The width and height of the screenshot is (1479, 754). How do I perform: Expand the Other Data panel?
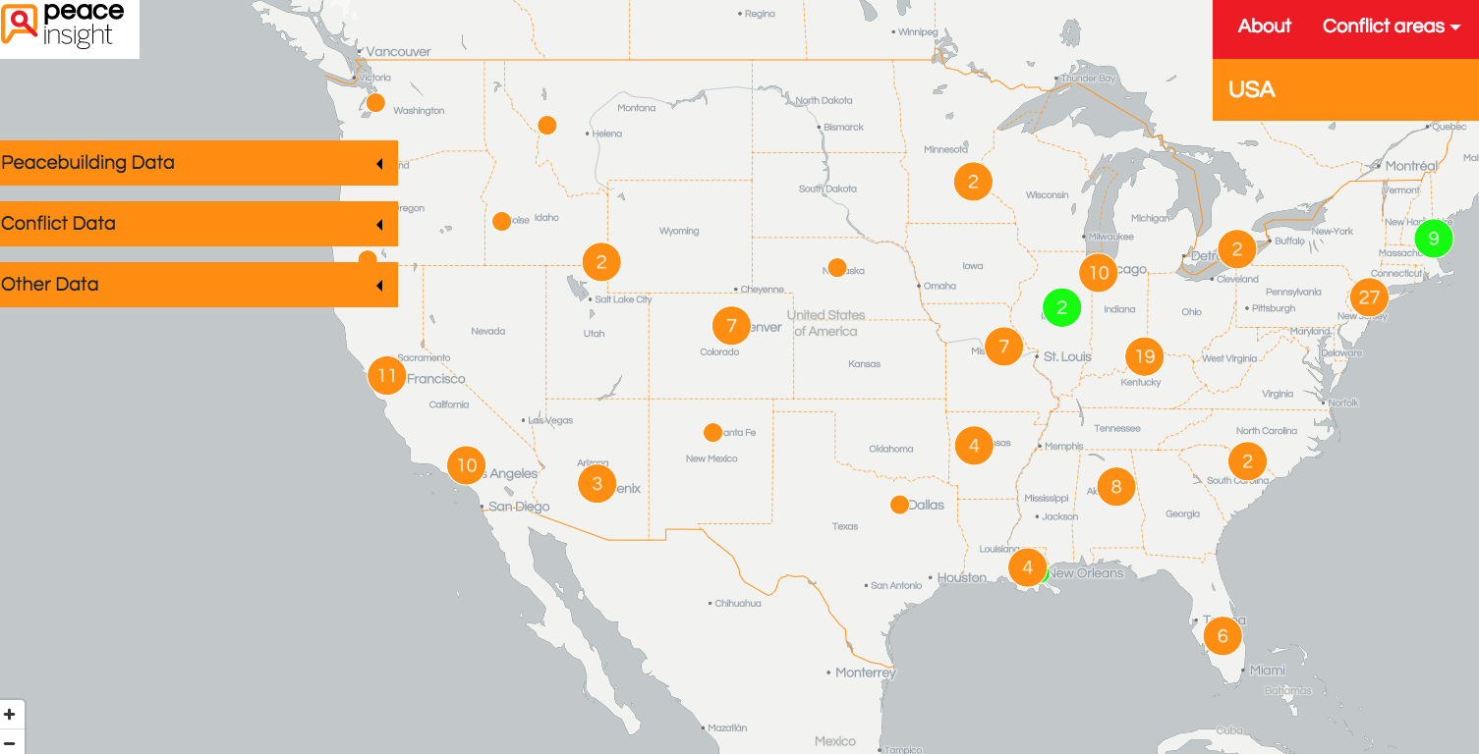pos(199,285)
